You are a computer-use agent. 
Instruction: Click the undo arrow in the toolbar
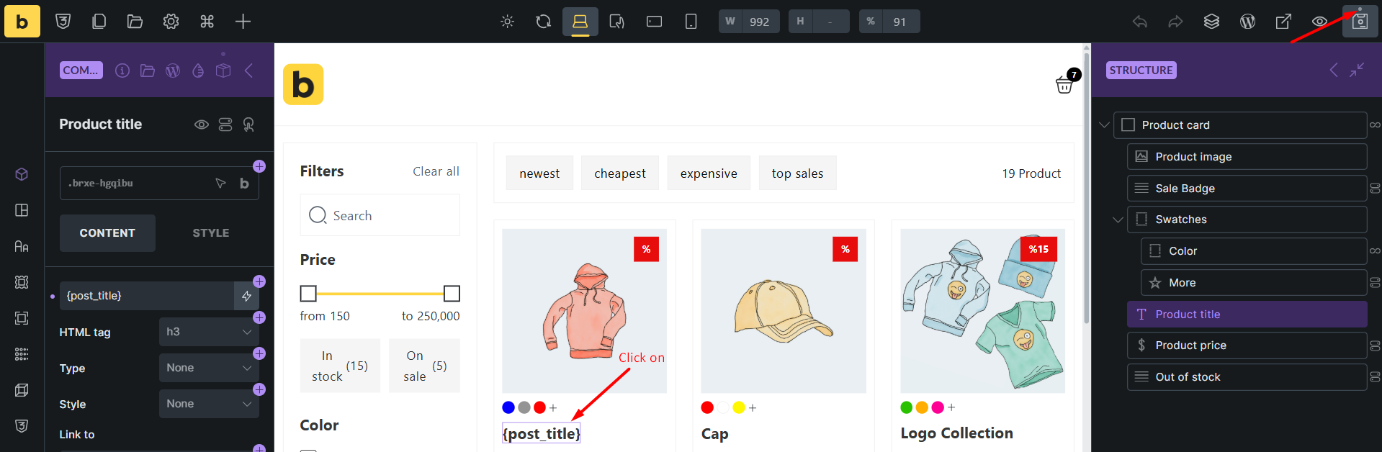tap(1139, 22)
